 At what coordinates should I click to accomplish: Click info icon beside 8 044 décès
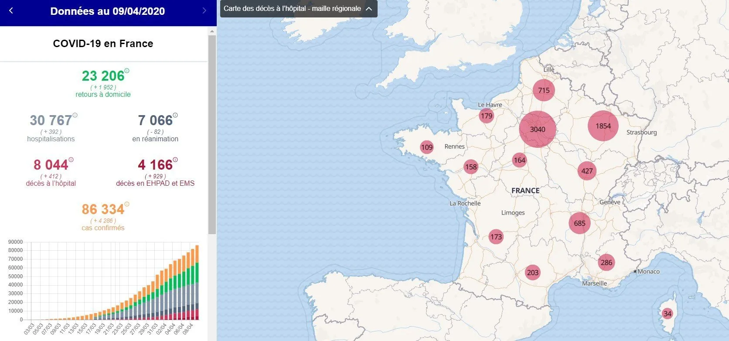tap(71, 160)
